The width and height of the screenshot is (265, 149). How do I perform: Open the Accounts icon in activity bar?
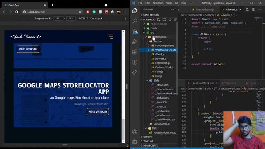pyautogui.click(x=135, y=132)
